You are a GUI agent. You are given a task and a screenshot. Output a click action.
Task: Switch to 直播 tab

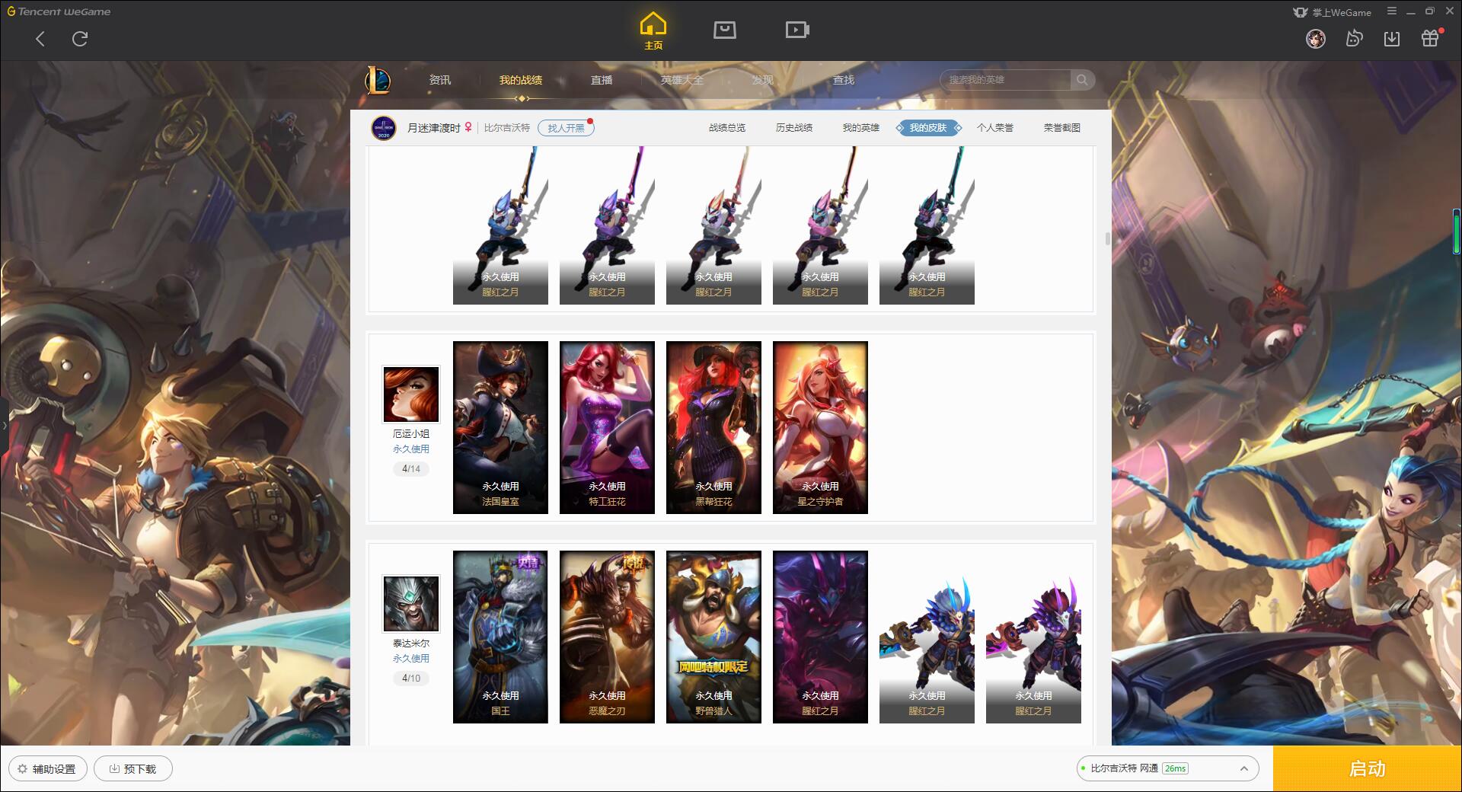(x=602, y=80)
